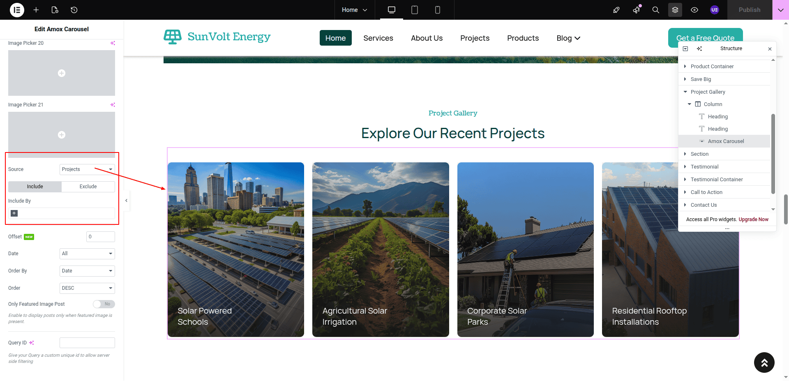This screenshot has height=381, width=789.
Task: Preview changes with the eye icon
Action: 694,10
